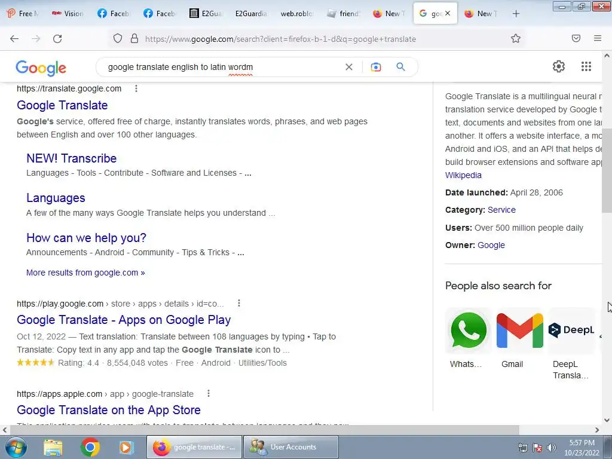Image resolution: width=612 pixels, height=459 pixels.
Task: Save page to Pocket
Action: [576, 38]
